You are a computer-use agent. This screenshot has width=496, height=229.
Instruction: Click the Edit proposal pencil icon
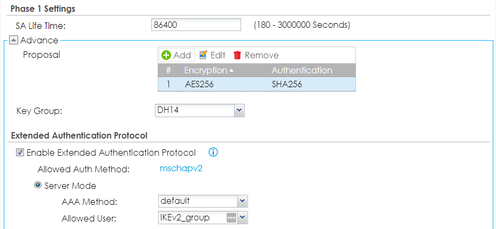(203, 55)
